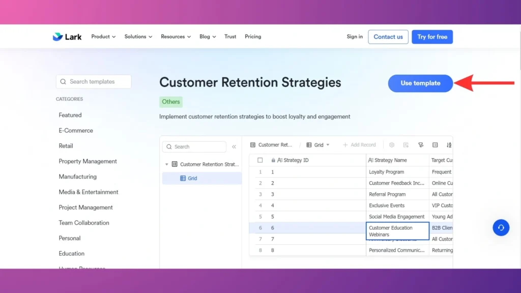Click the plus icon for Add Record

[345, 145]
